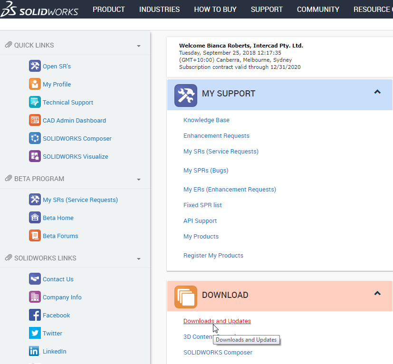Click the Beta Forums text link
Image resolution: width=393 pixels, height=364 pixels.
click(60, 236)
